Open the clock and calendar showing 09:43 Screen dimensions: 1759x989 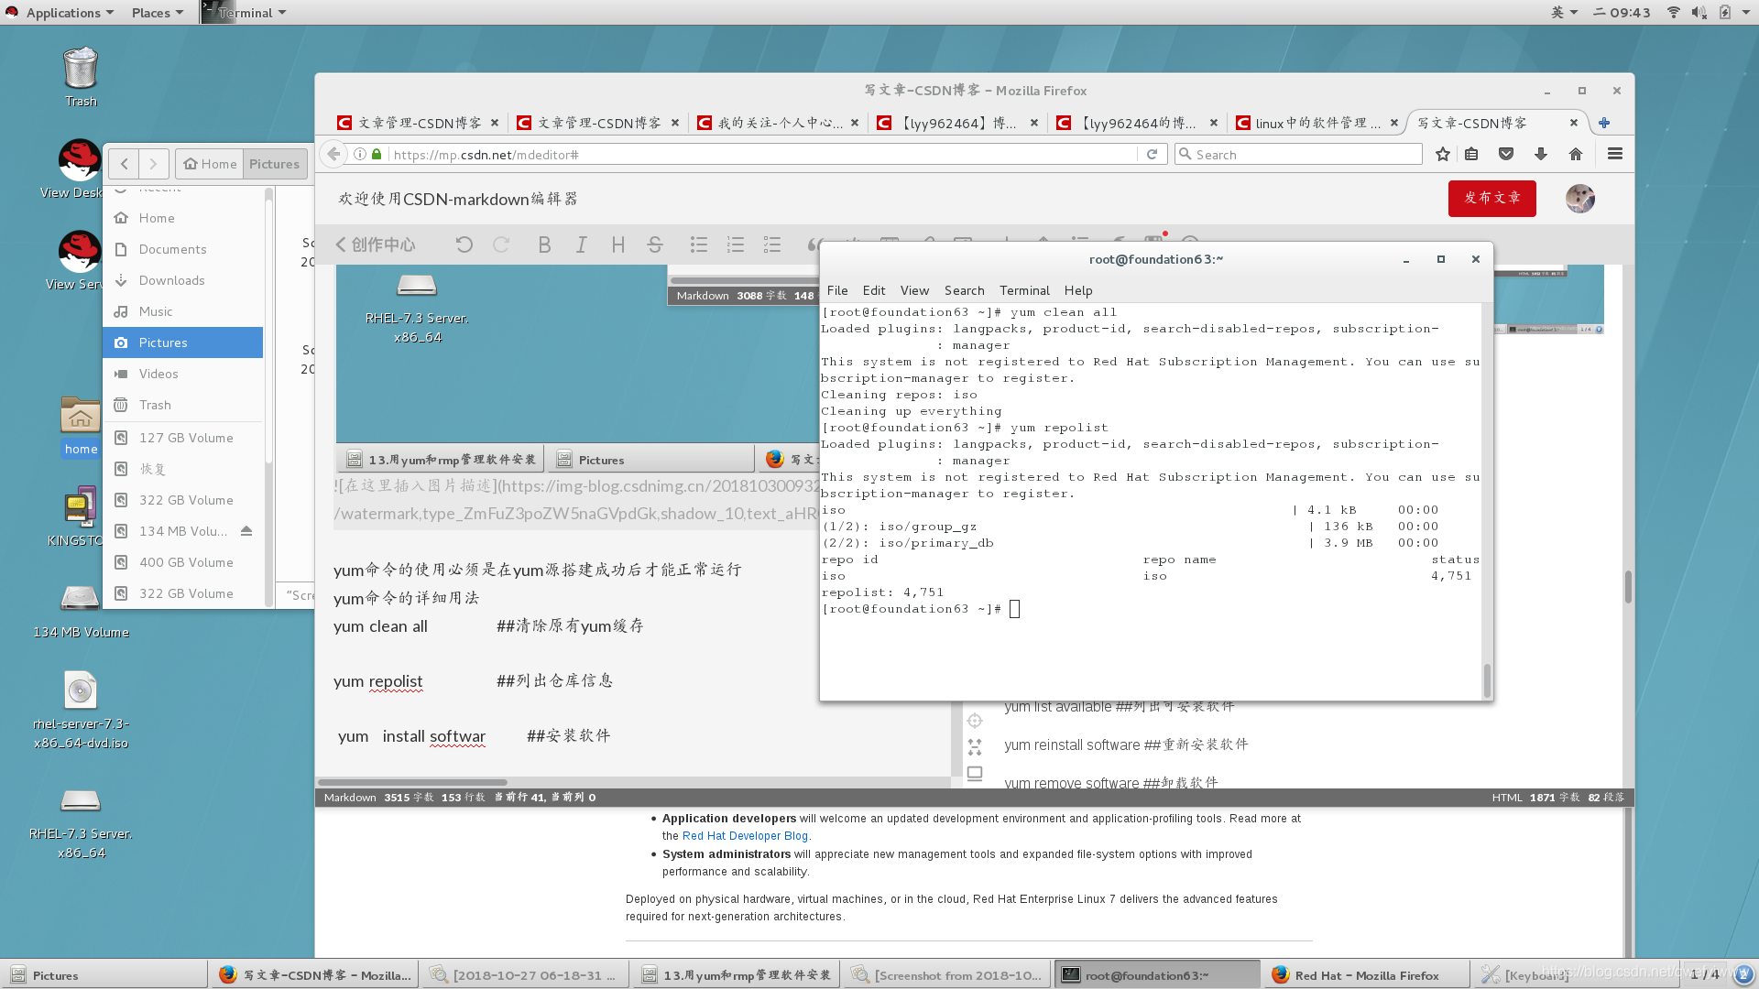1622,12
